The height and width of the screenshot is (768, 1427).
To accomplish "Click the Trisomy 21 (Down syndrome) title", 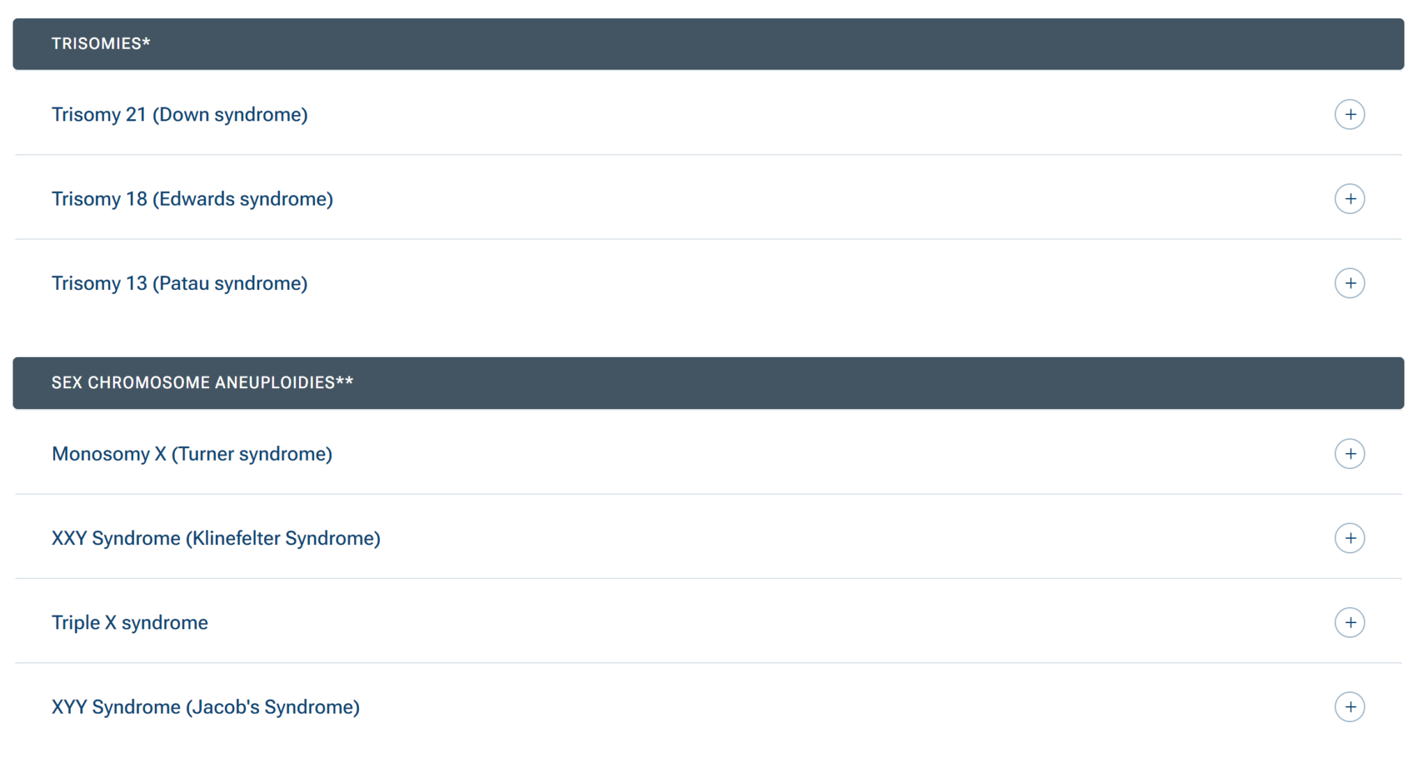I will click(179, 114).
